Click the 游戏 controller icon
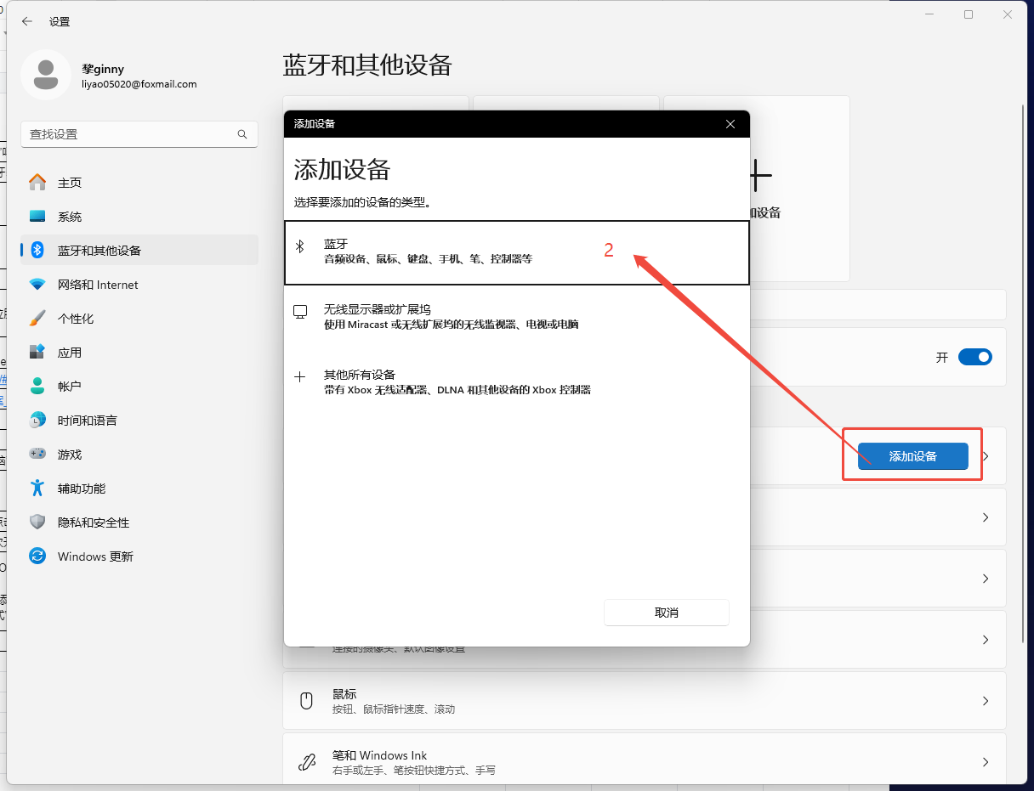1034x791 pixels. [x=38, y=454]
